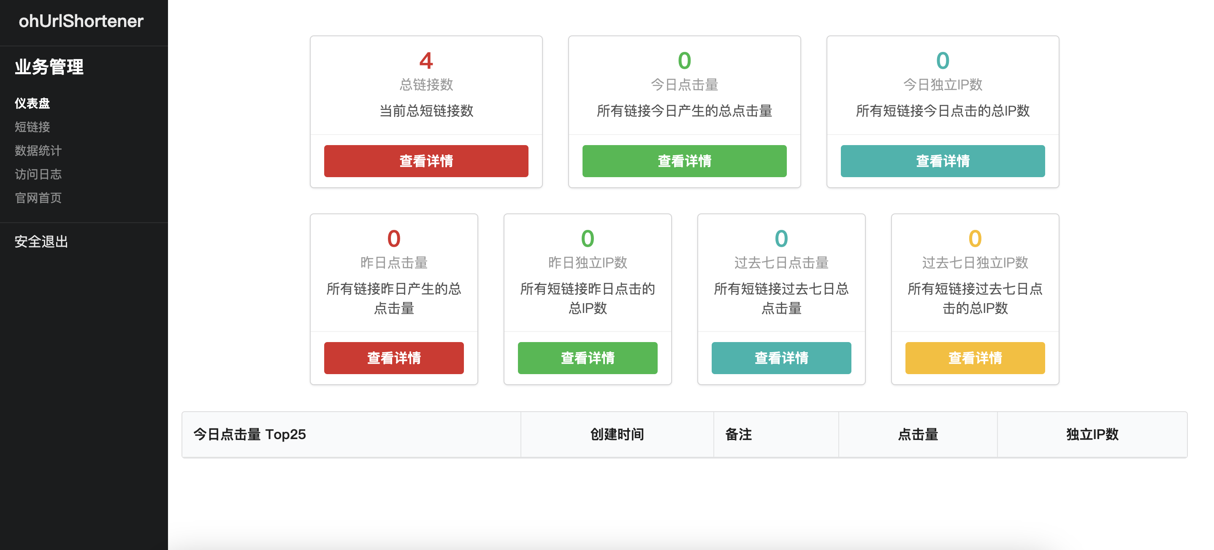Open details for 昨日独立IP数 card
The height and width of the screenshot is (550, 1214).
(x=587, y=358)
